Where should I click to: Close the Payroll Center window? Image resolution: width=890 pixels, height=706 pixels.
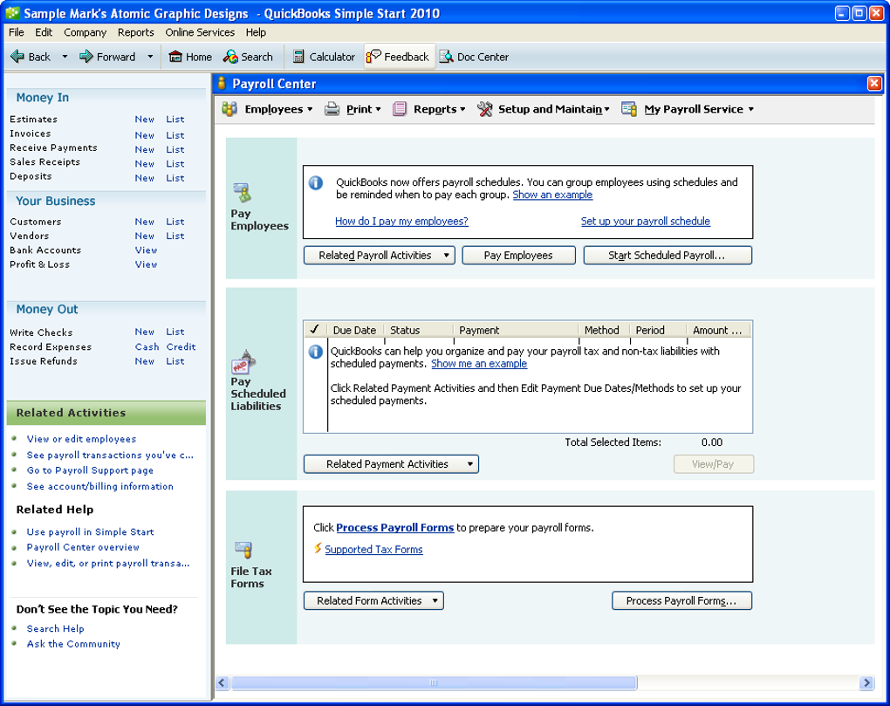click(x=874, y=84)
